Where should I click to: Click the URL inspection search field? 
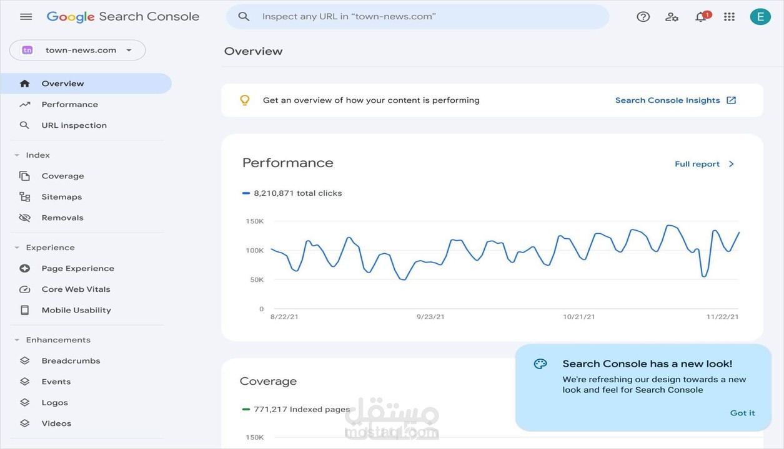(x=417, y=17)
